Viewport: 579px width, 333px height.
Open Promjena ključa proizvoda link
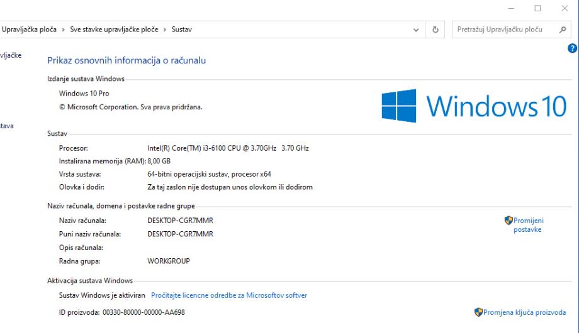pyautogui.click(x=524, y=312)
